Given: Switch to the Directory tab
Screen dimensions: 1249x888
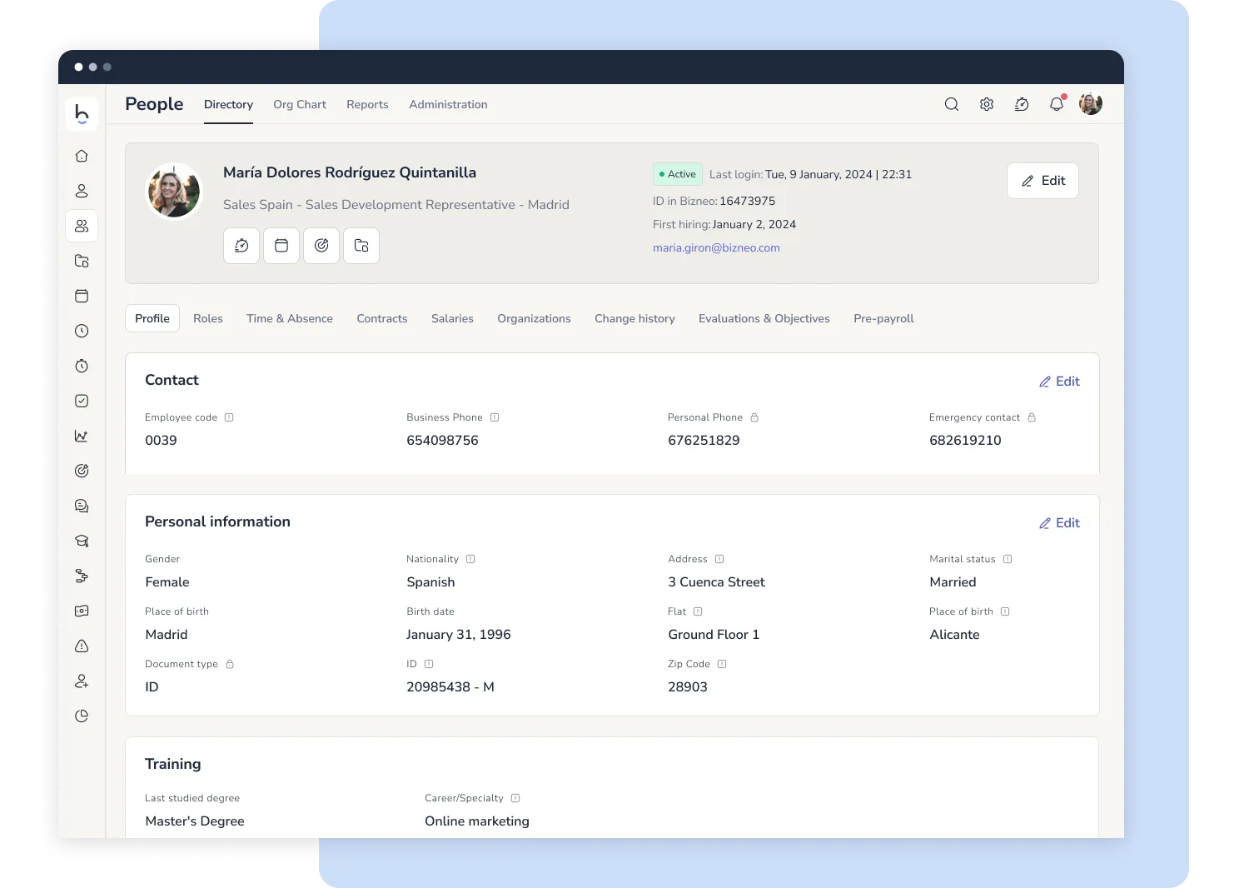Looking at the screenshot, I should pyautogui.click(x=228, y=104).
